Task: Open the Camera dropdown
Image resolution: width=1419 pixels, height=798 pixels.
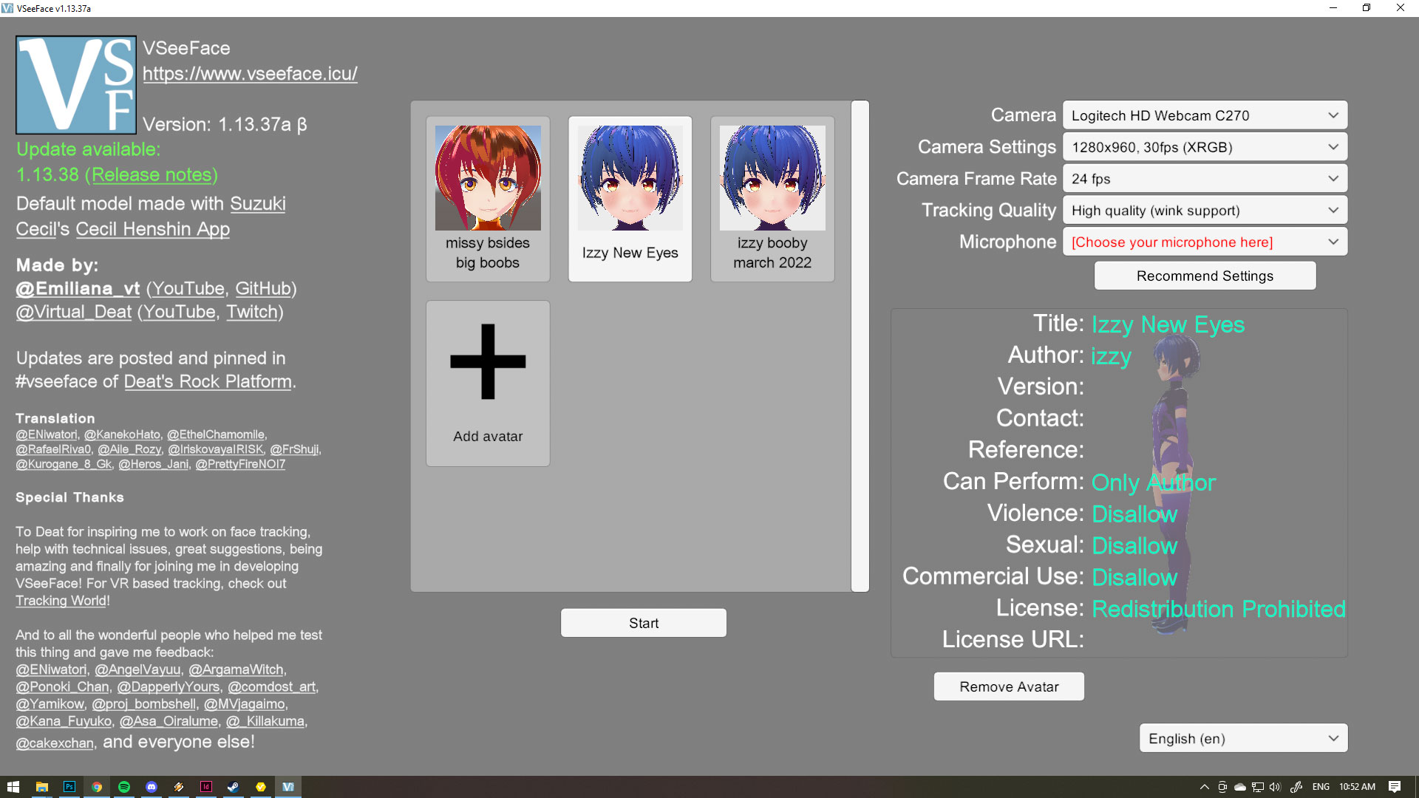Action: 1205,115
